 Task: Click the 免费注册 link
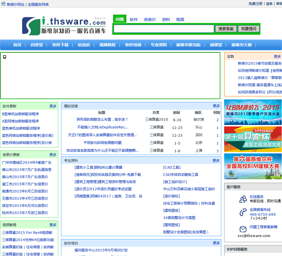256,4
